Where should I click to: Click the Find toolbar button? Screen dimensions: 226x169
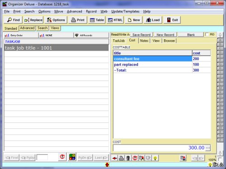(13, 20)
